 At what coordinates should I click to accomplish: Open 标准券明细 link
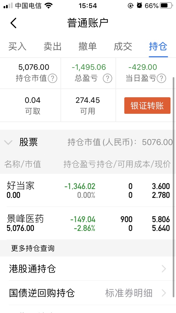129,293
